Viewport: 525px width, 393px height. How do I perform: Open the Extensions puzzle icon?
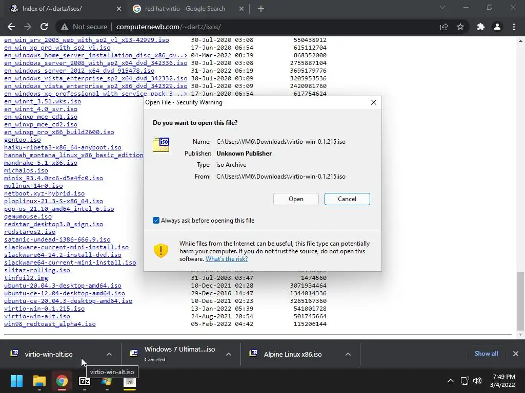click(481, 27)
